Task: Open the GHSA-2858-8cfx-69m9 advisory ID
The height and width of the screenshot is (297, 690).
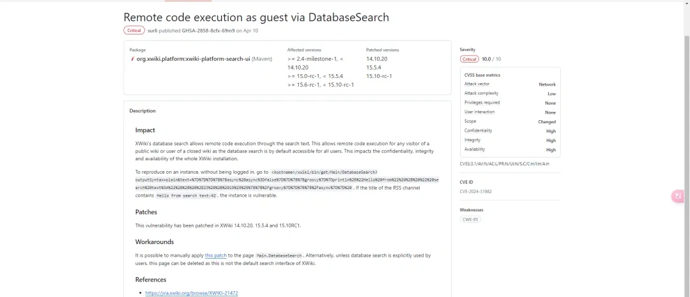Action: coord(208,31)
